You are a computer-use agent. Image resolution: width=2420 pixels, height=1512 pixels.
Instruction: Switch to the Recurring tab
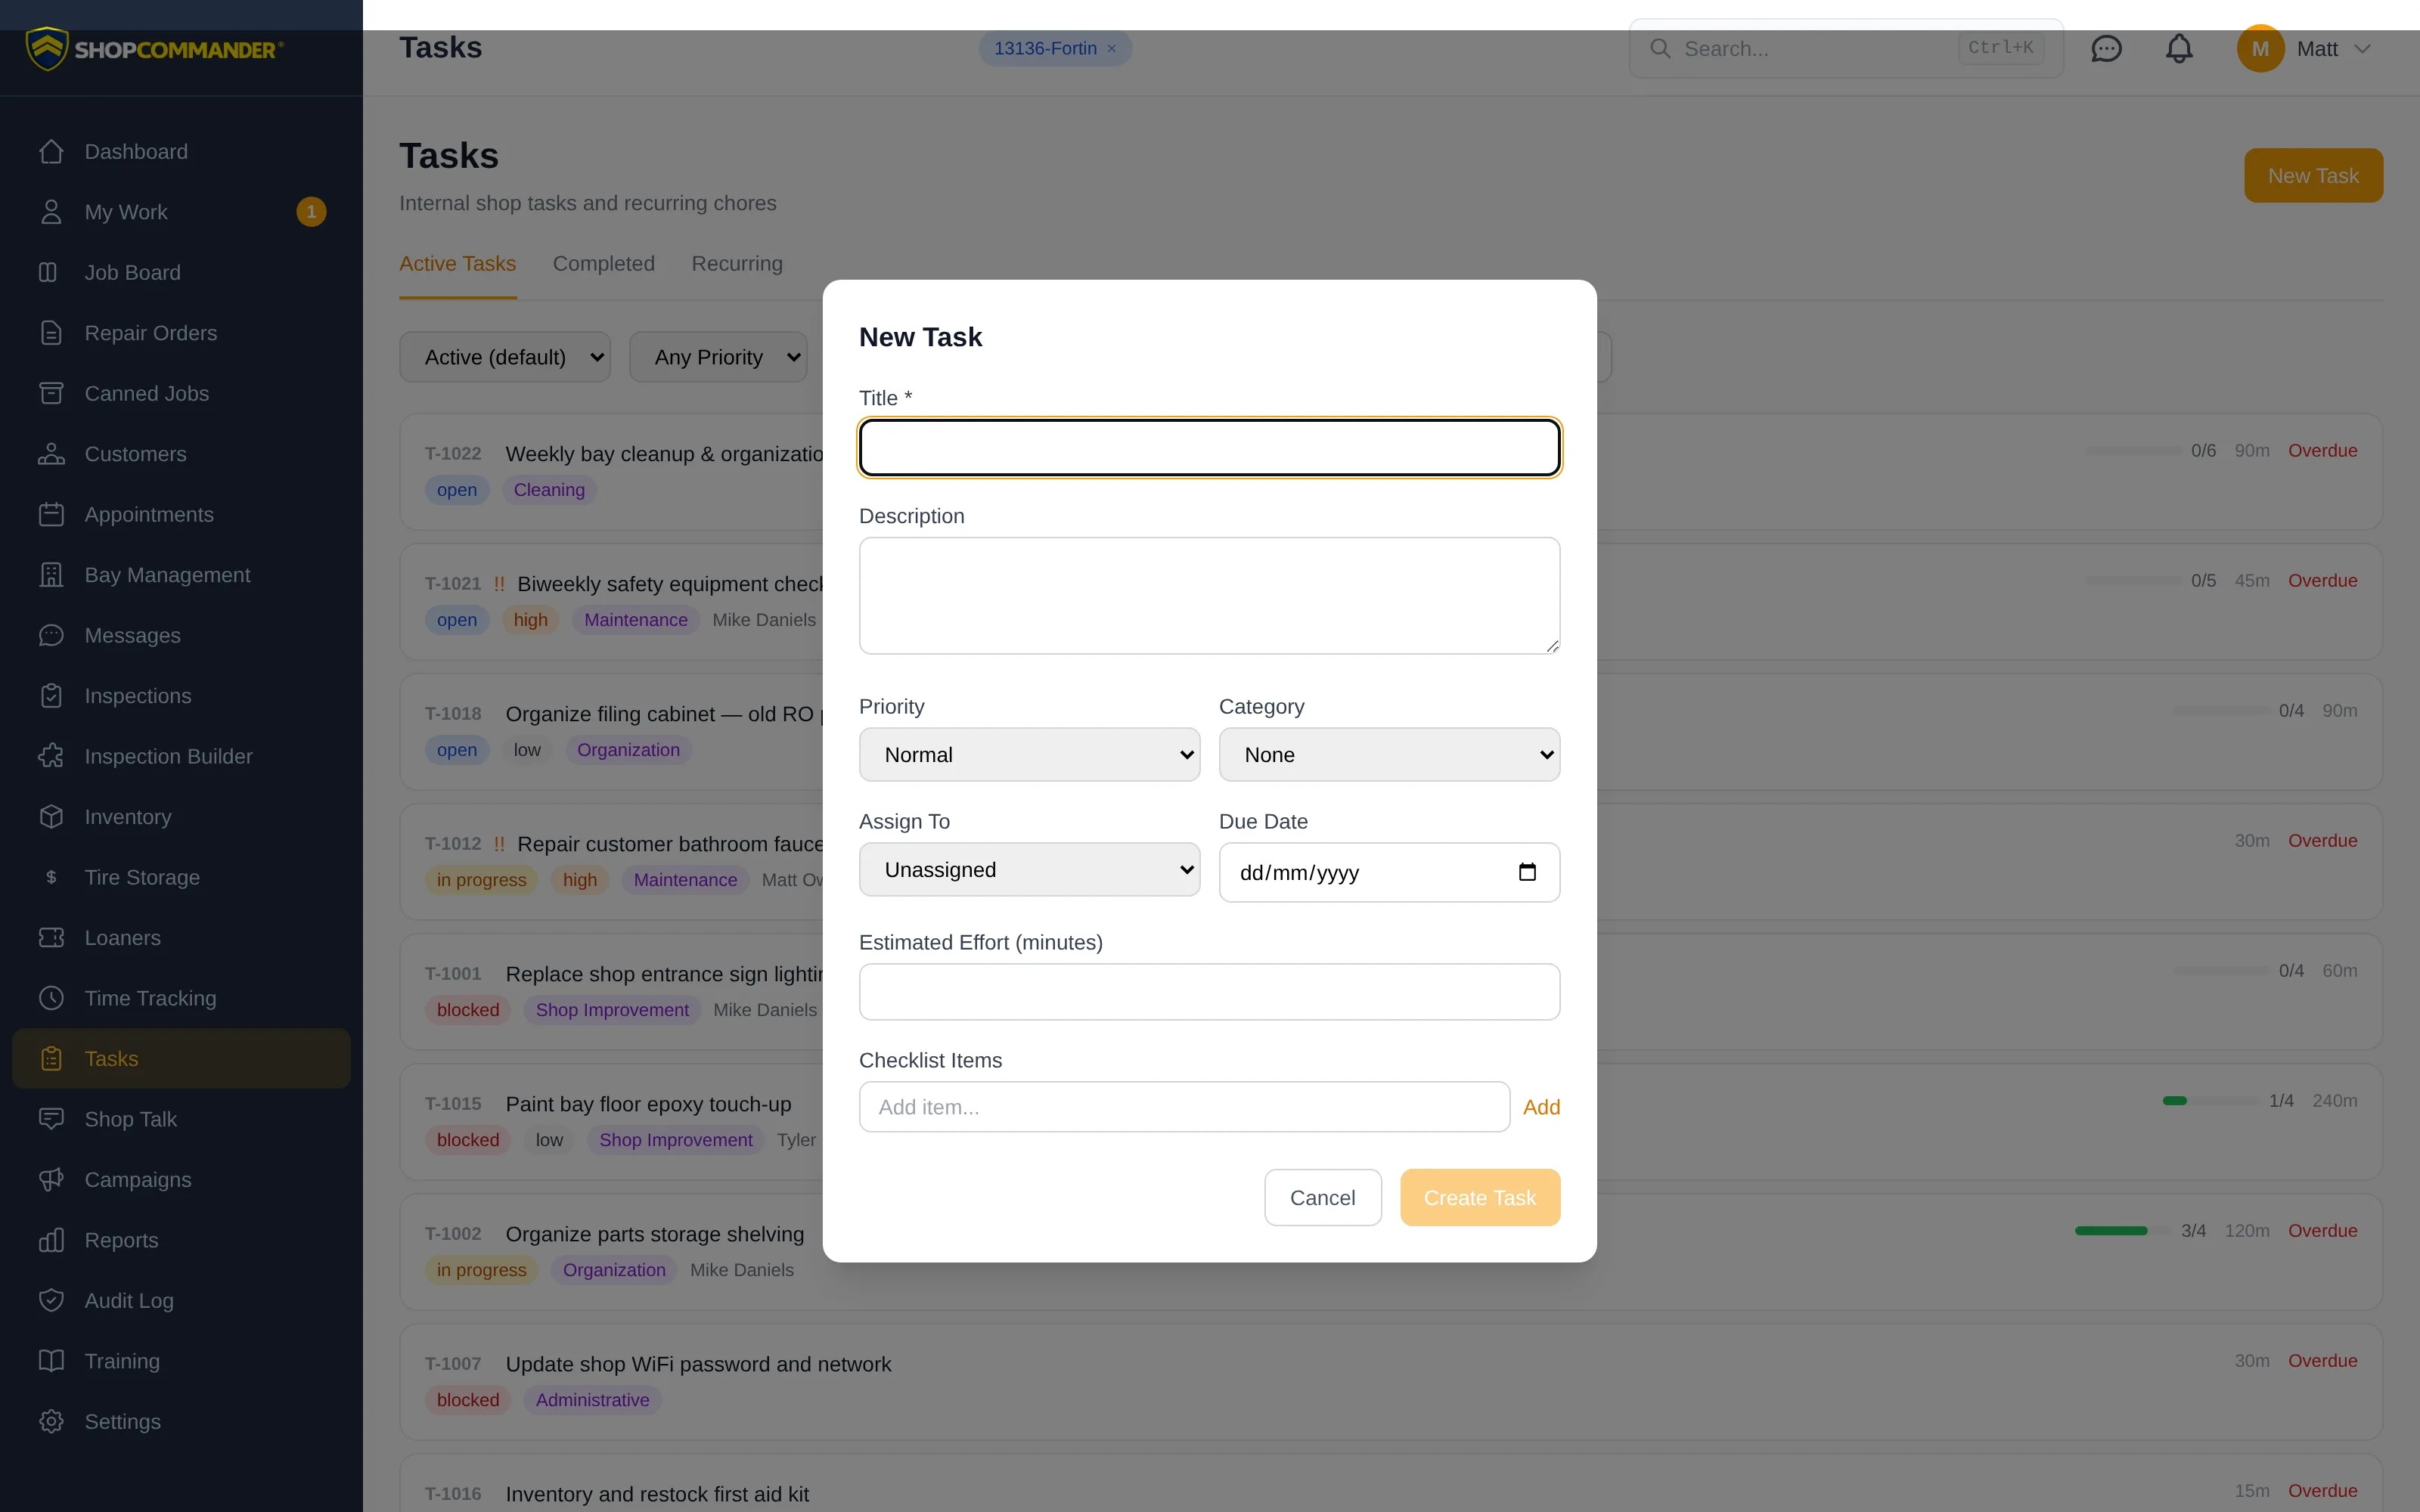[737, 264]
